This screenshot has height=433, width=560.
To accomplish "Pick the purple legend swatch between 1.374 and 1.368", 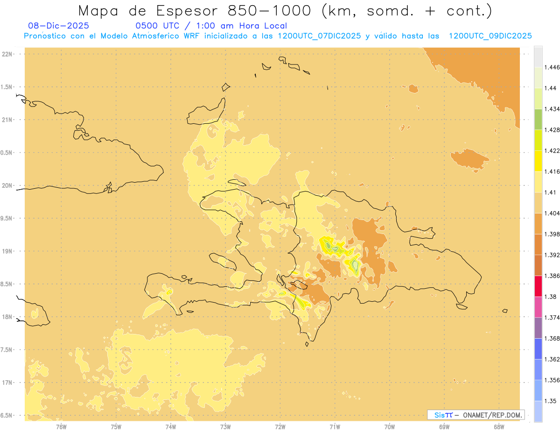I will pos(538,327).
